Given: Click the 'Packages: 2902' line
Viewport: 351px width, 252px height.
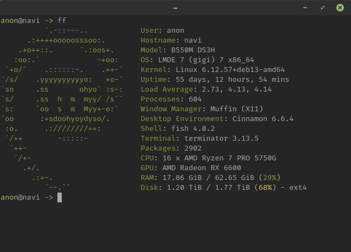Looking at the screenshot, I should click(x=171, y=148).
